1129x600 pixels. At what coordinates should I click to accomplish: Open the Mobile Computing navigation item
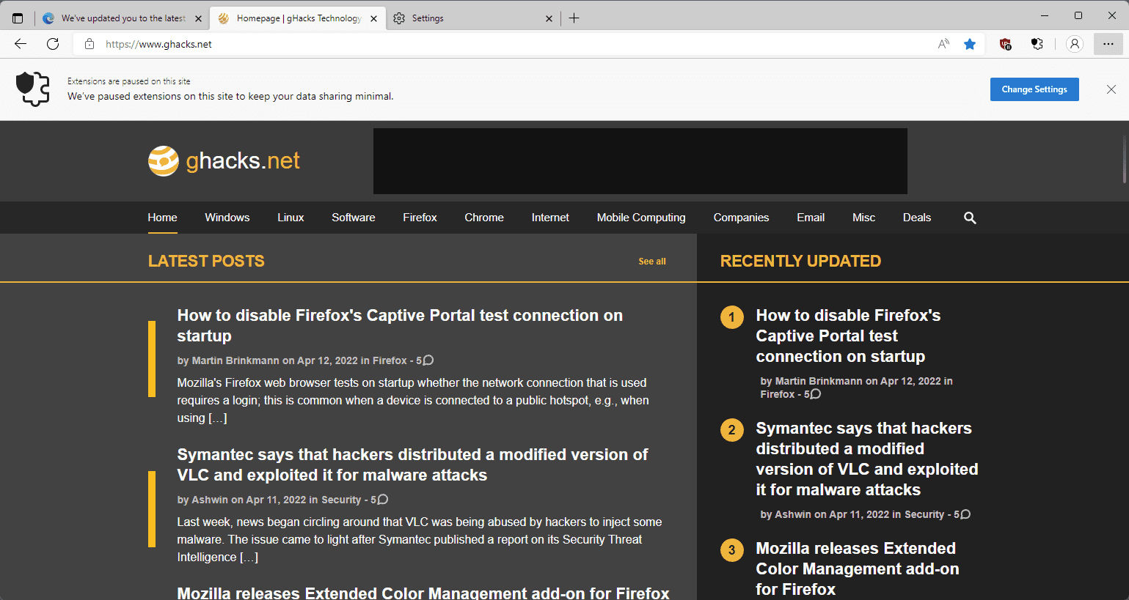[x=640, y=218]
